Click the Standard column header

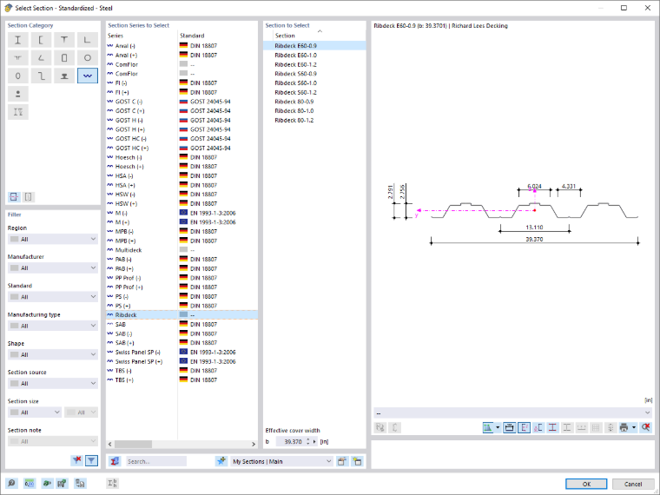192,36
